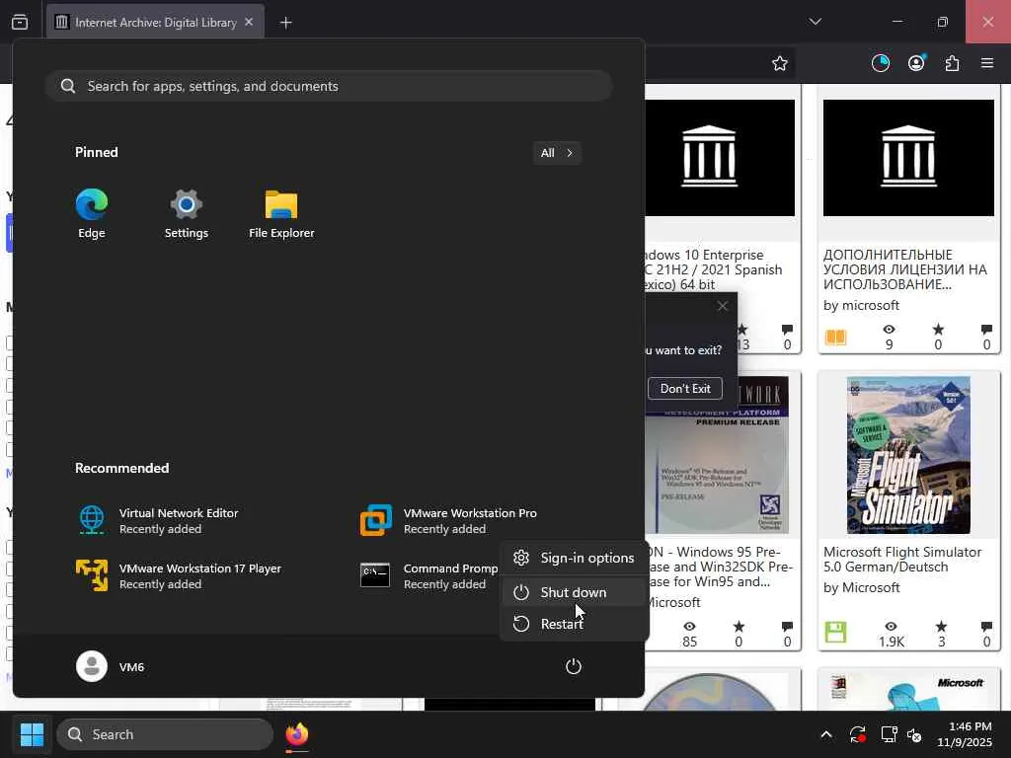Viewport: 1011px width, 758px height.
Task: Choose Shut down in power menu
Action: click(x=574, y=592)
